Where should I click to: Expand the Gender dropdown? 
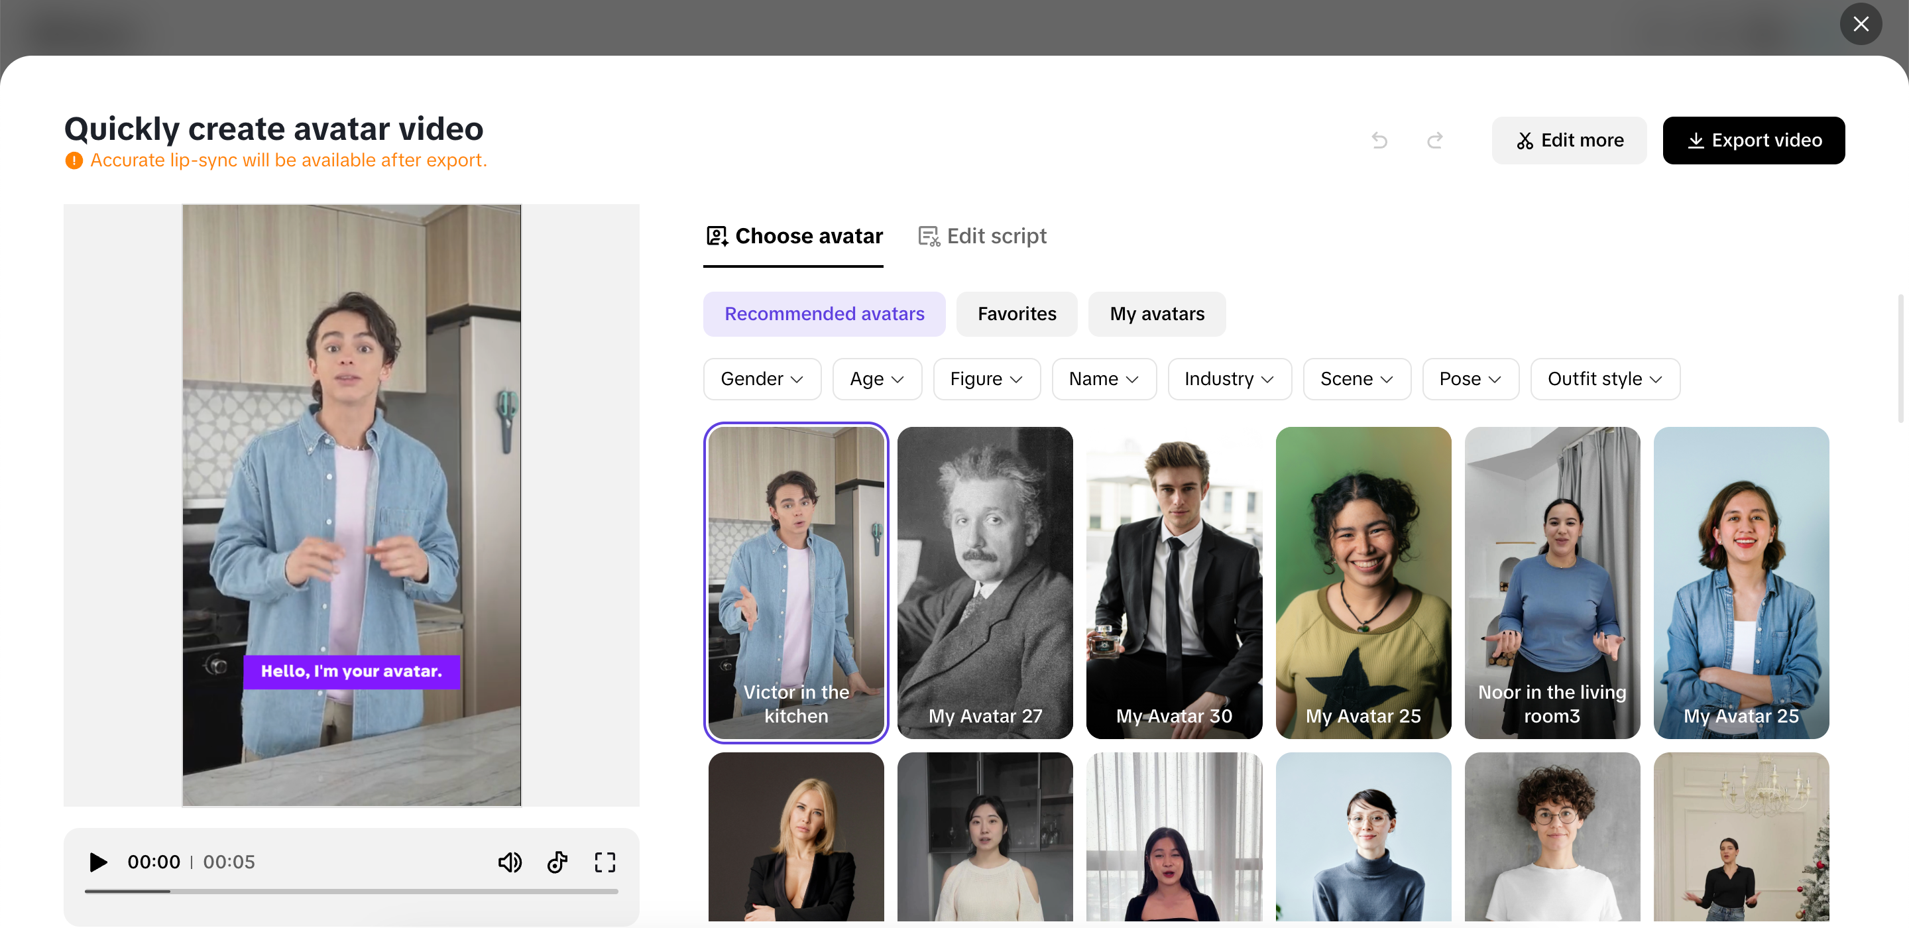click(762, 380)
